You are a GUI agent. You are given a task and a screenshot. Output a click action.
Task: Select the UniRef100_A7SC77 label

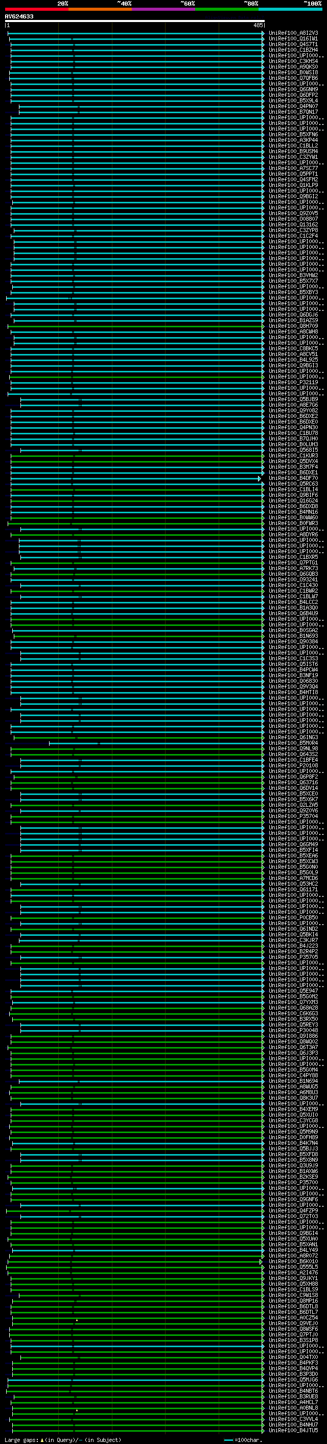(x=293, y=168)
